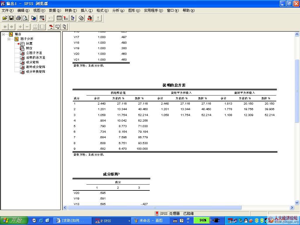Open the 数据(D) menu
Image resolution: width=300 pixels, height=225 pixels.
click(55, 11)
